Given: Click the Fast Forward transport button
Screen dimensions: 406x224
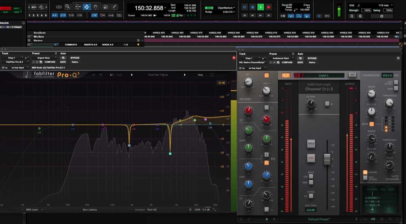Looking at the screenshot, I should (x=260, y=16).
